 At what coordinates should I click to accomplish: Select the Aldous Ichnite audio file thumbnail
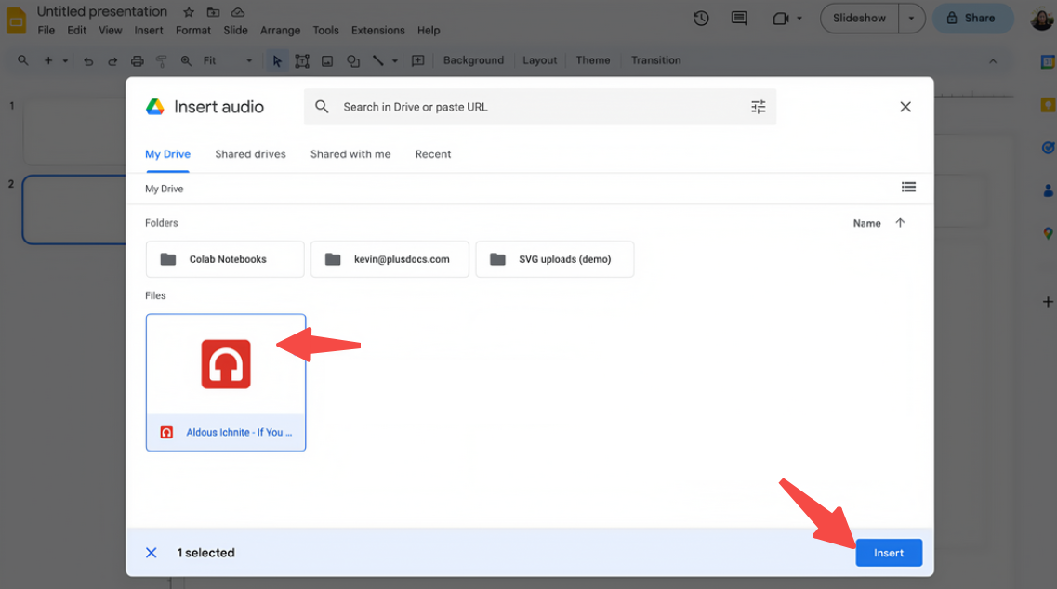[225, 364]
